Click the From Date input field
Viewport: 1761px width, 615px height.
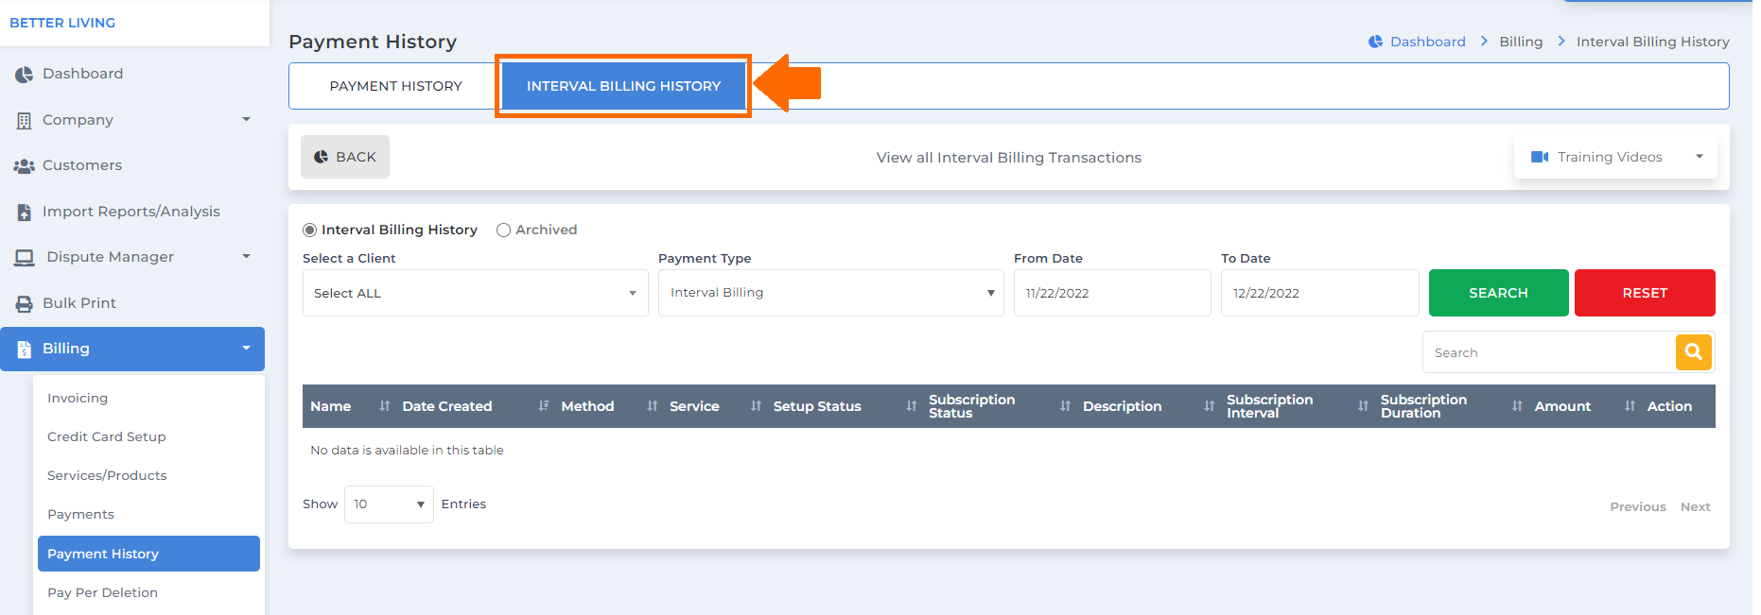pyautogui.click(x=1112, y=293)
